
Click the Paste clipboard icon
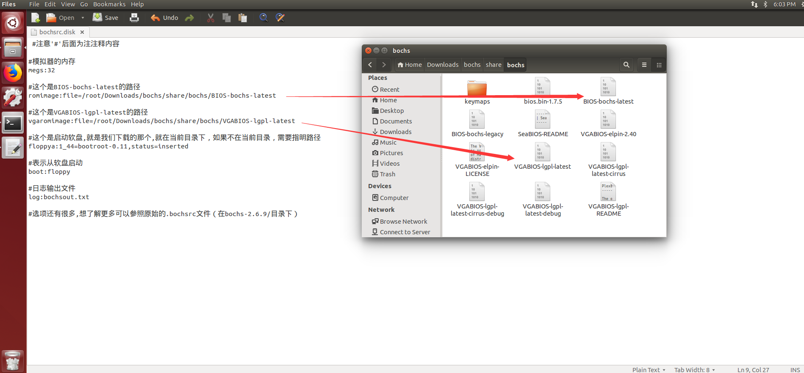[243, 17]
